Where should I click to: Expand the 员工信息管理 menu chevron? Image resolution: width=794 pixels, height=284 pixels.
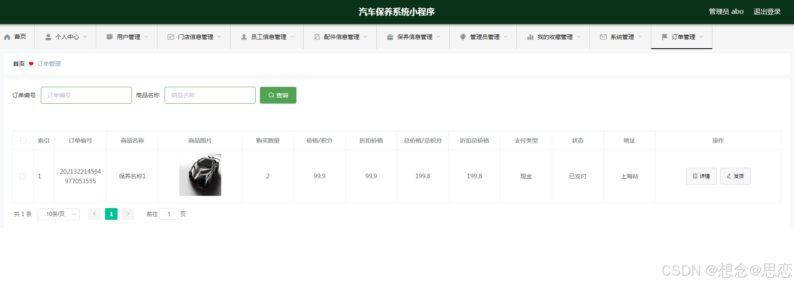pyautogui.click(x=292, y=36)
